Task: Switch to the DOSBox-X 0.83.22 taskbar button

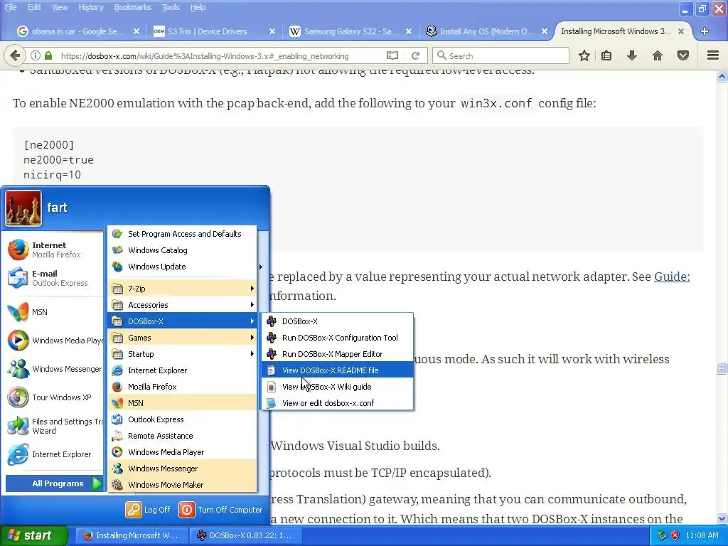Action: (247, 535)
